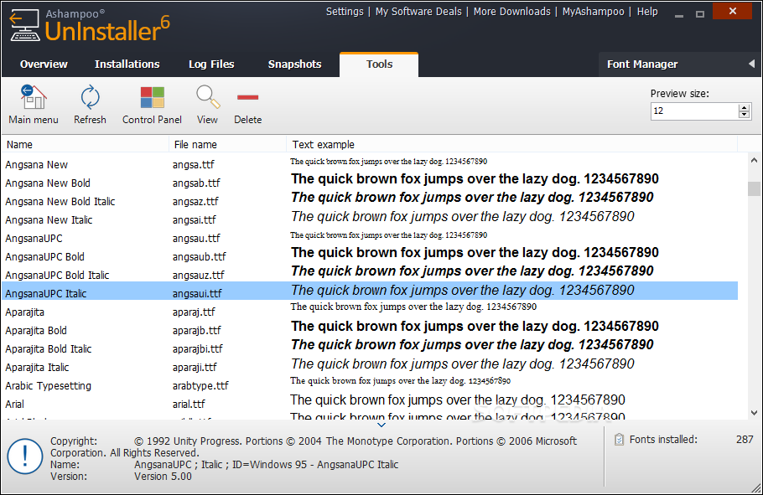Click the Preview size input field
Image resolution: width=763 pixels, height=495 pixels.
[x=694, y=111]
